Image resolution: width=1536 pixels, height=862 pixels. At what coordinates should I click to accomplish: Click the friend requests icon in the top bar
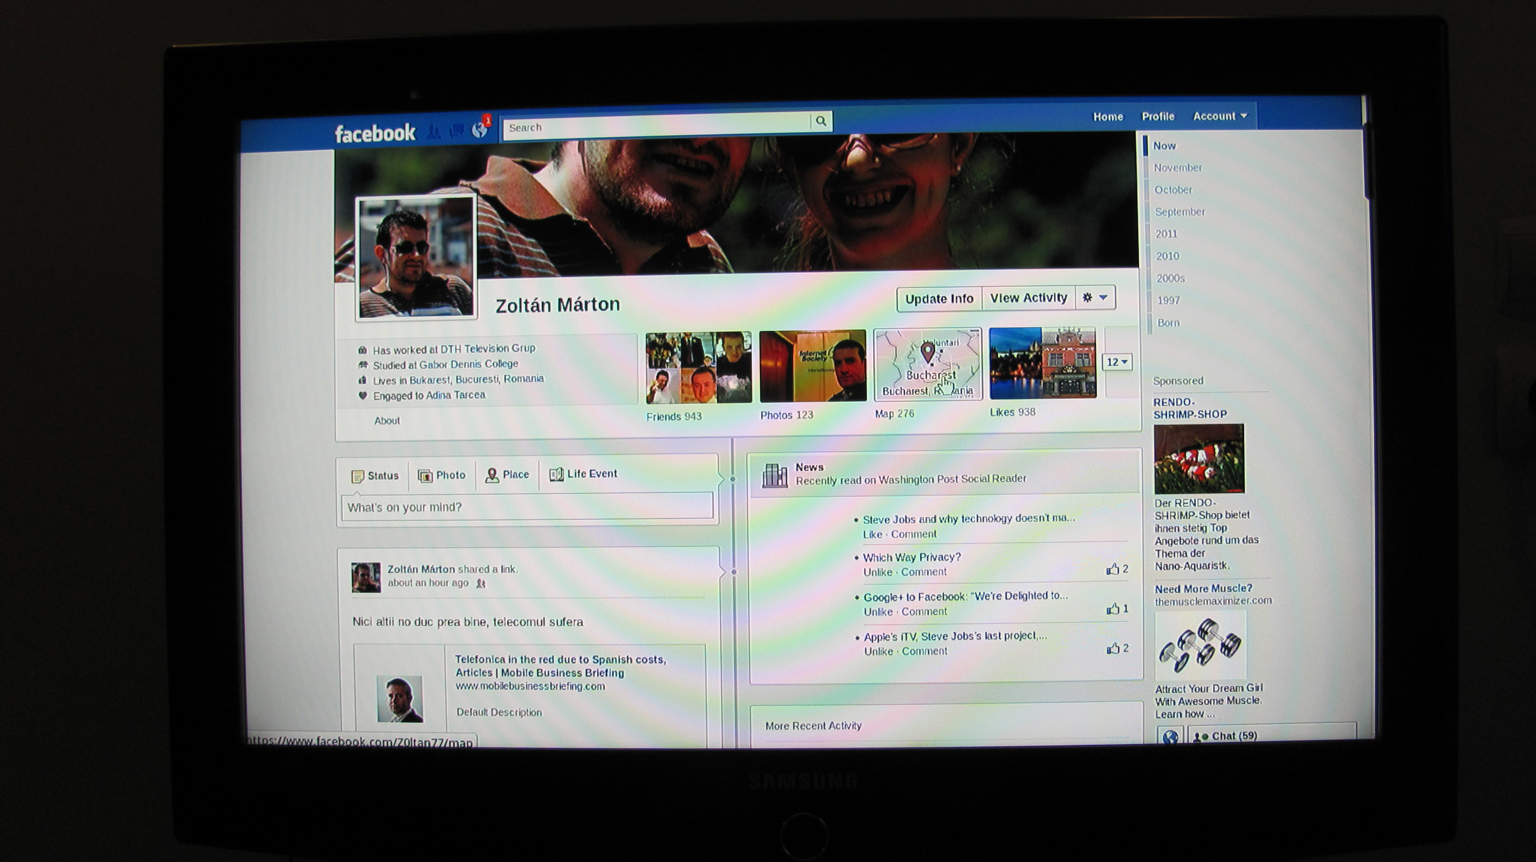(434, 132)
